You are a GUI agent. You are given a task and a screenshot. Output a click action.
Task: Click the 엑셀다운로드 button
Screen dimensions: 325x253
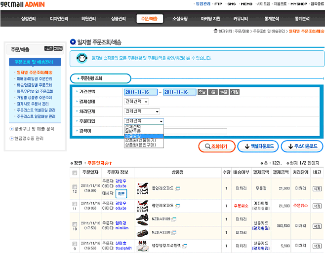pyautogui.click(x=258, y=146)
